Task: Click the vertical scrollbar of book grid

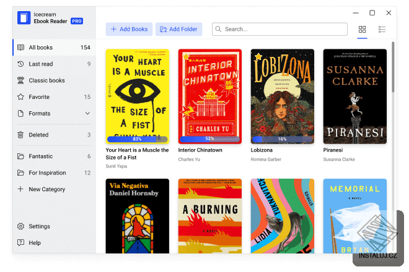Action: [x=393, y=67]
